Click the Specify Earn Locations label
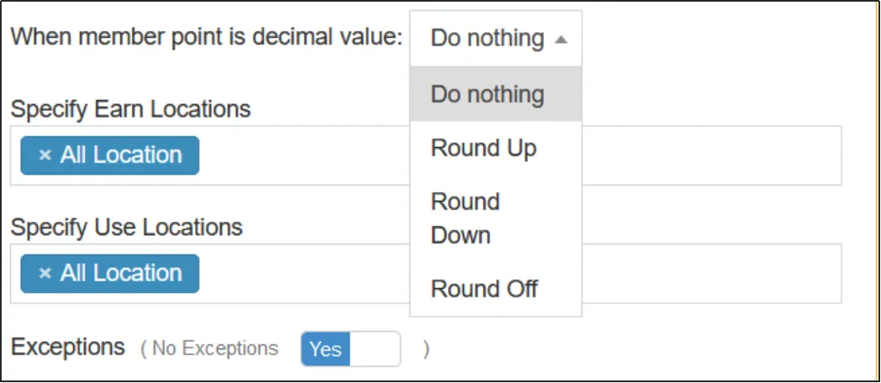881x383 pixels. click(x=130, y=109)
